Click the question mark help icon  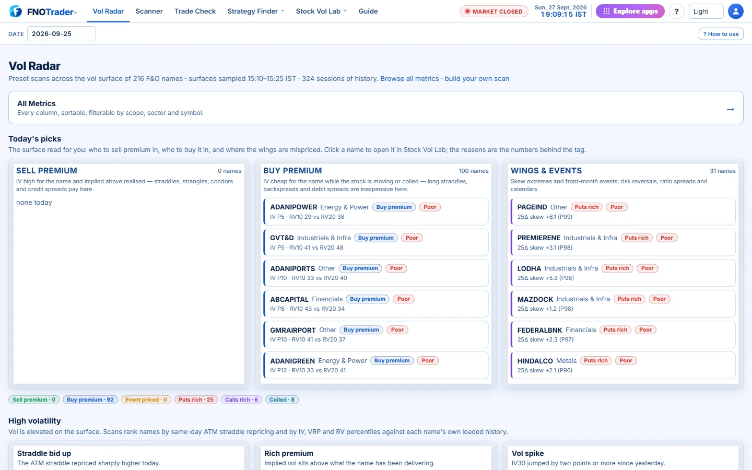[x=676, y=11]
